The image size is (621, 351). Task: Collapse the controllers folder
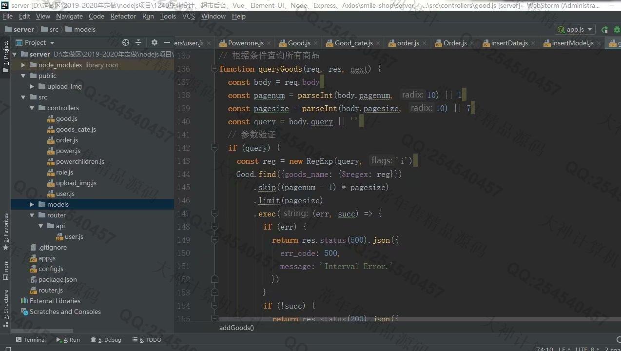pos(32,108)
